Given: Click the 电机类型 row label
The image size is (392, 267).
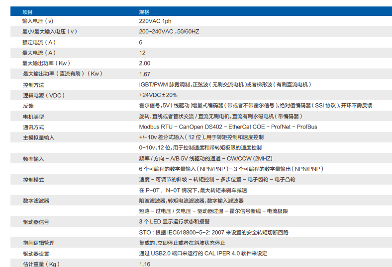Looking at the screenshot, I should (33, 117).
